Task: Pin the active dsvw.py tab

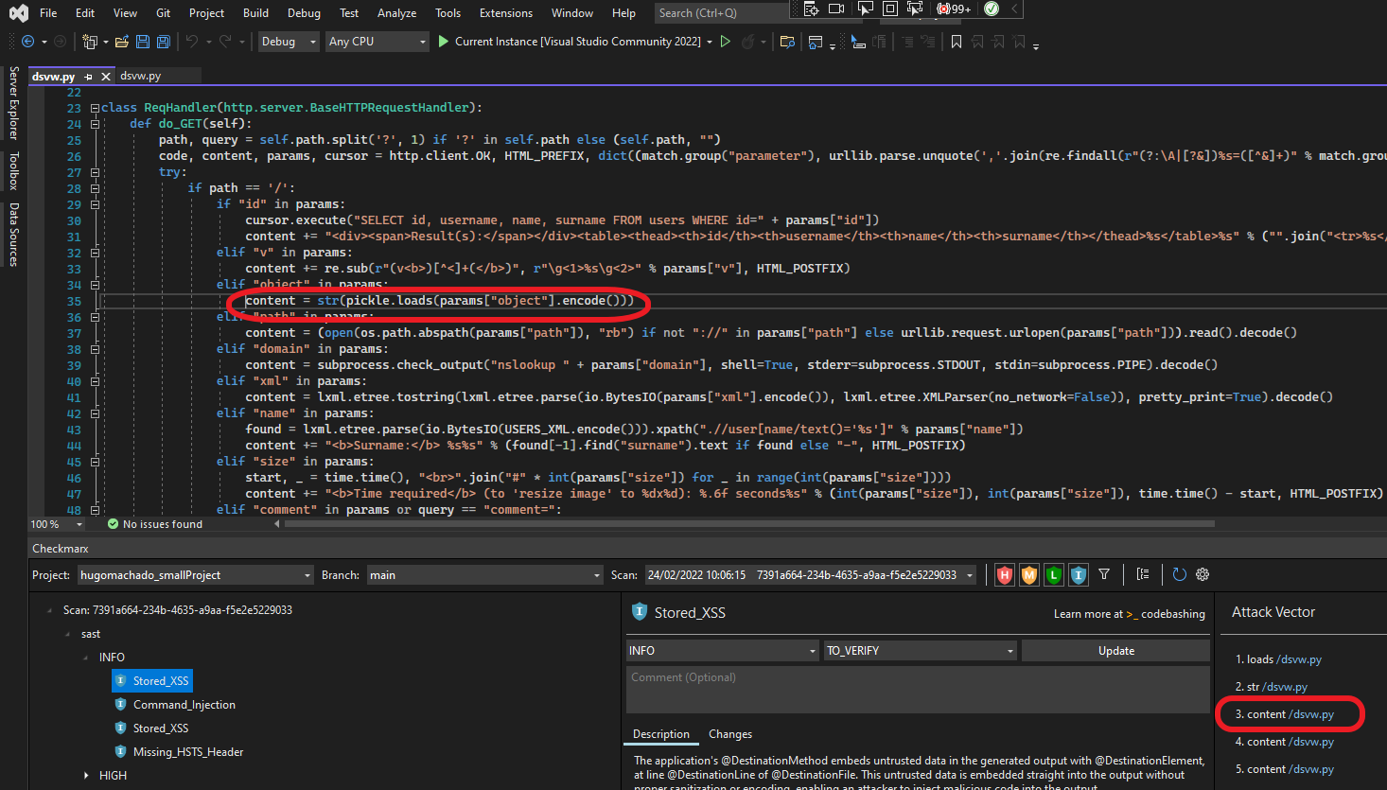Action: 89,77
